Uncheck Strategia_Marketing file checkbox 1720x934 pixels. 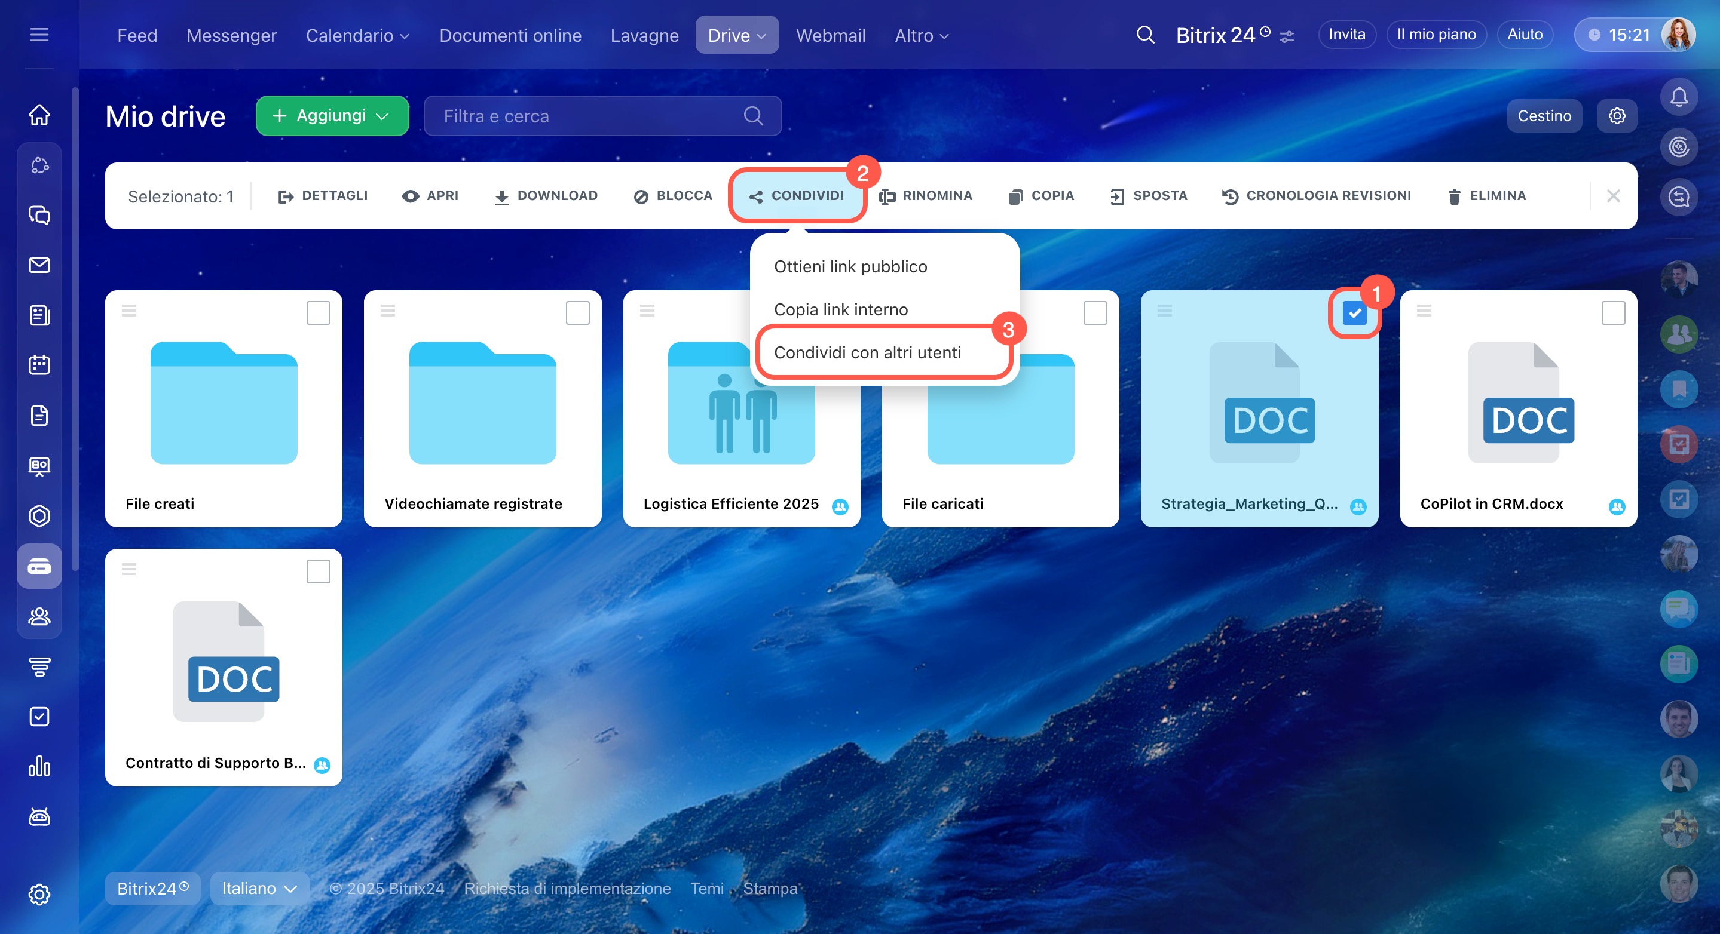tap(1354, 313)
